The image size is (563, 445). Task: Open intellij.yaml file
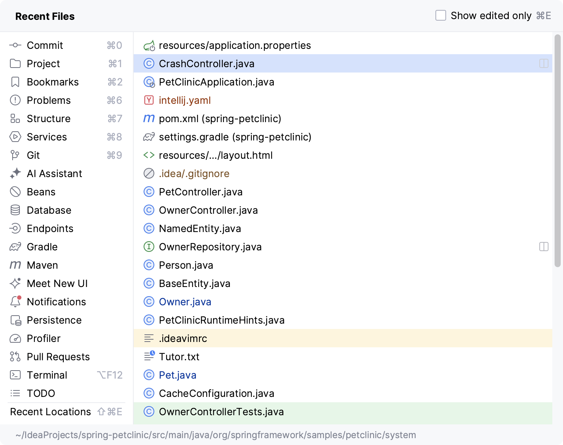(x=343, y=100)
